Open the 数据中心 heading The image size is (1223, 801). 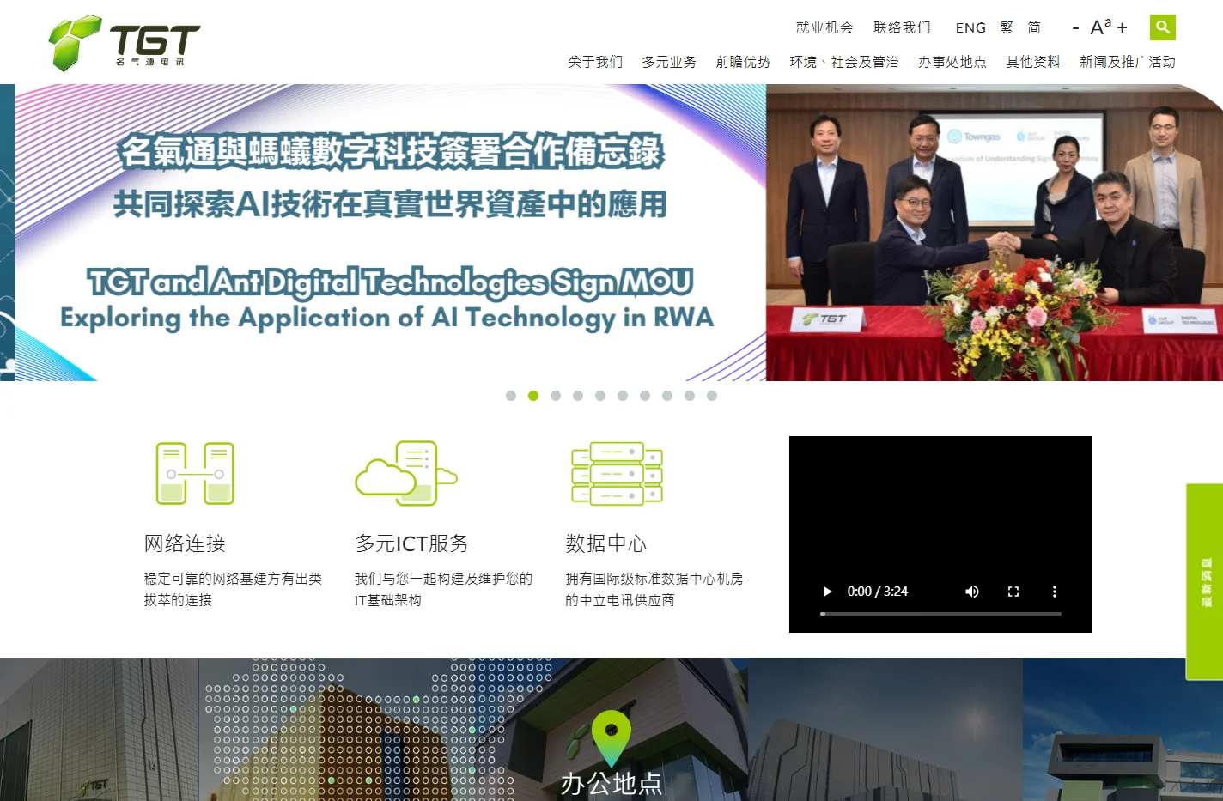[x=606, y=543]
